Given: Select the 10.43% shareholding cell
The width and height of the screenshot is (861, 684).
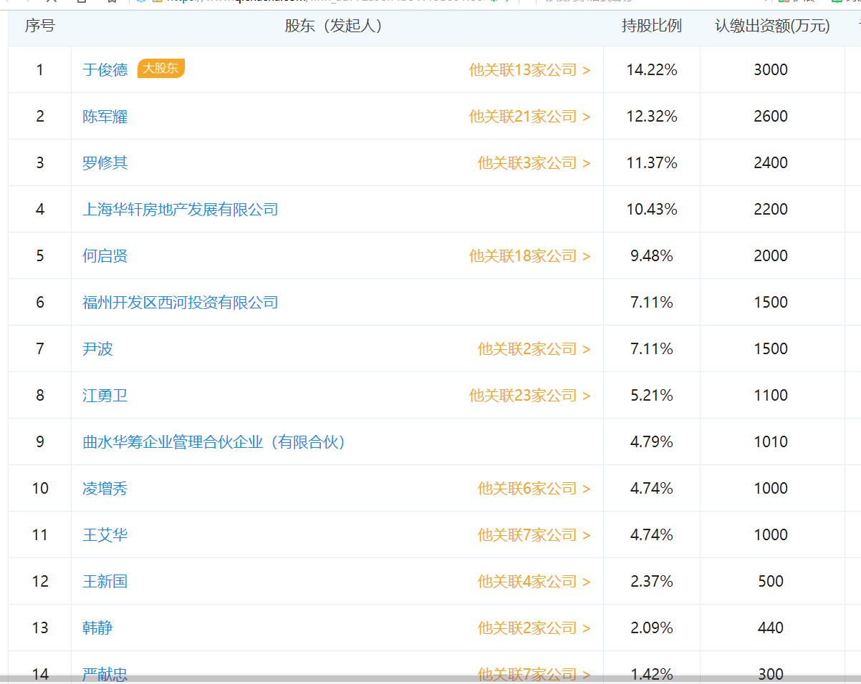Looking at the screenshot, I should click(x=652, y=209).
